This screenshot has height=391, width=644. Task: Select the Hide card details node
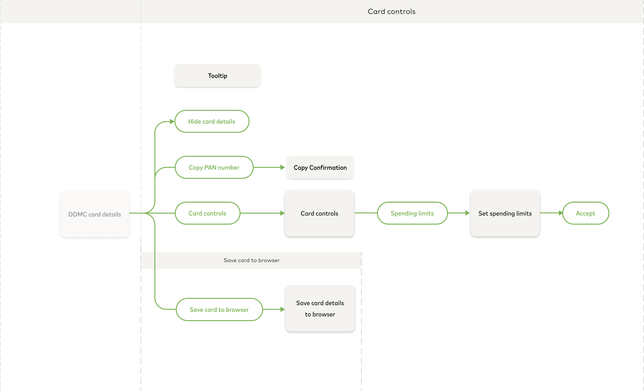pos(212,121)
